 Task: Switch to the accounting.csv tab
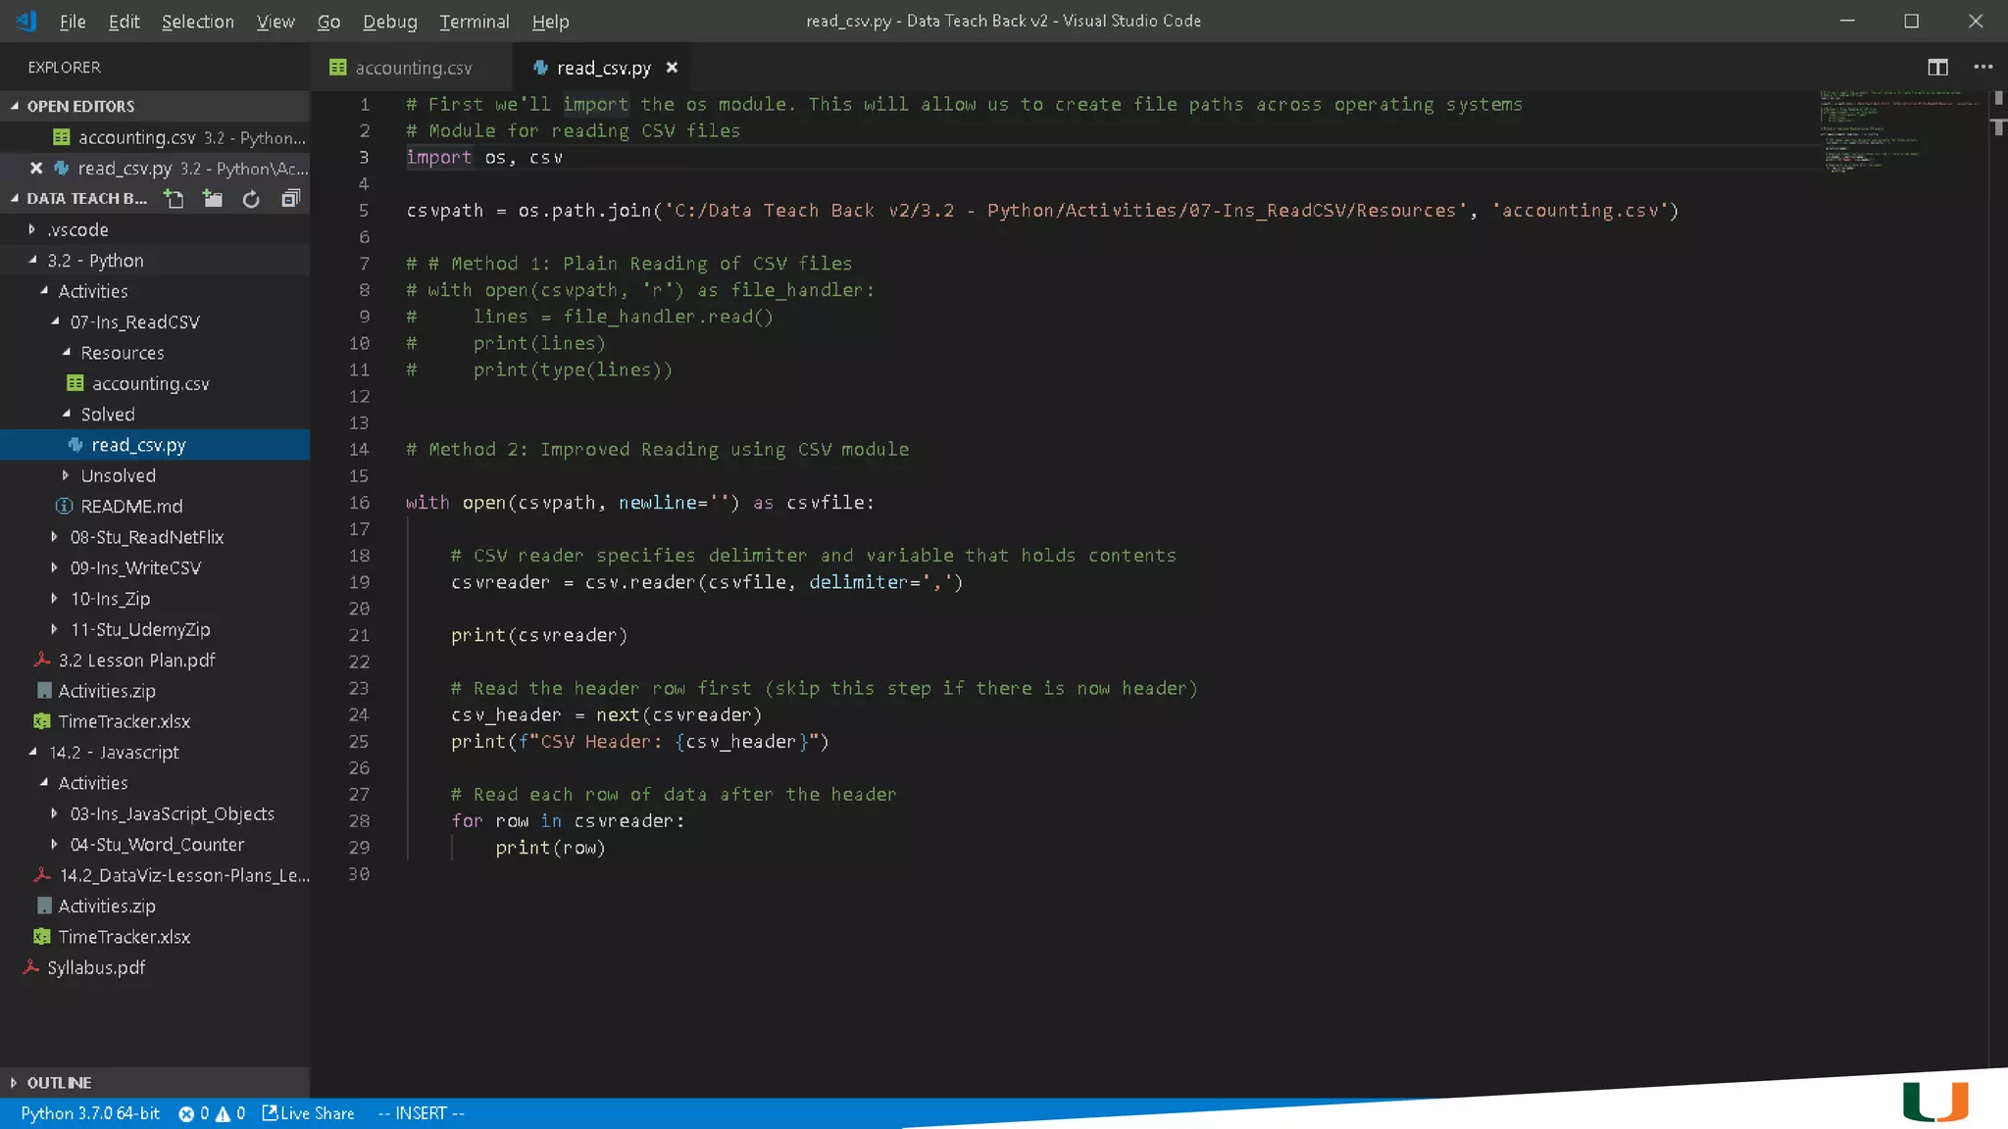(x=413, y=68)
